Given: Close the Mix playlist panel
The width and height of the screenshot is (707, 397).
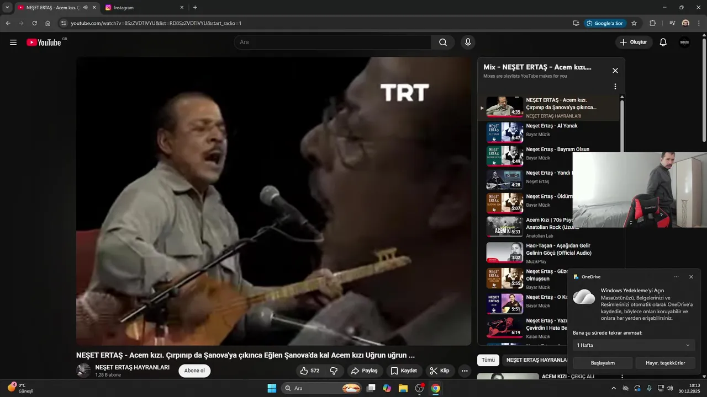Looking at the screenshot, I should pos(615,71).
